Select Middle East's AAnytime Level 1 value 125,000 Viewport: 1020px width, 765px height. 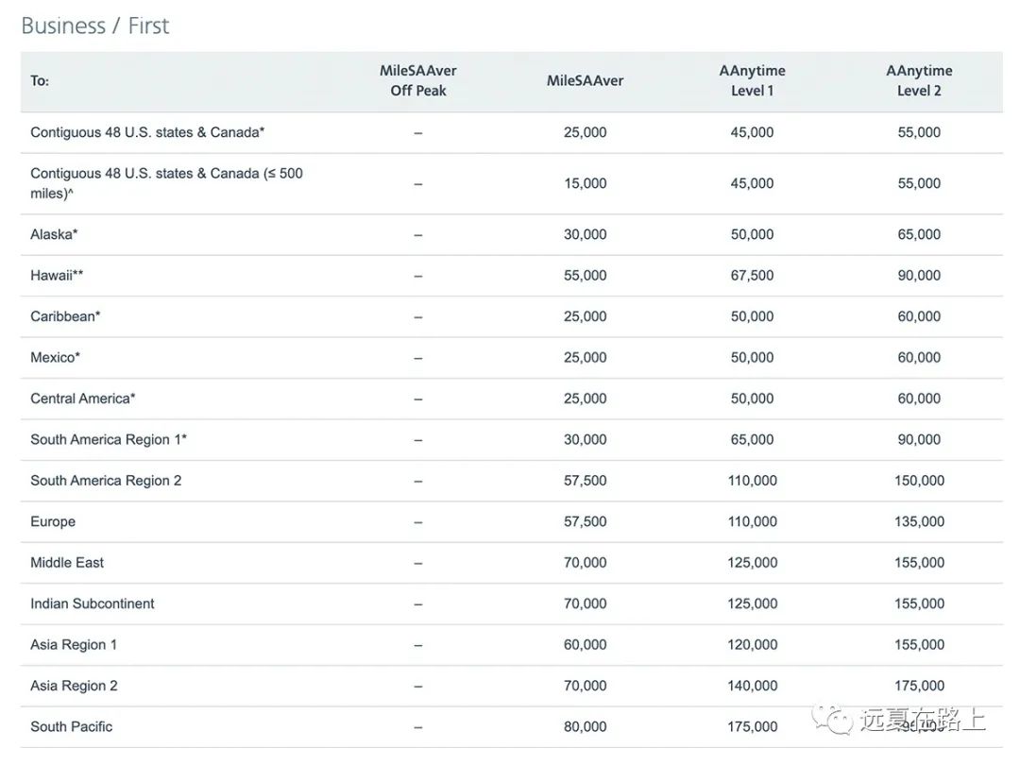[752, 562]
